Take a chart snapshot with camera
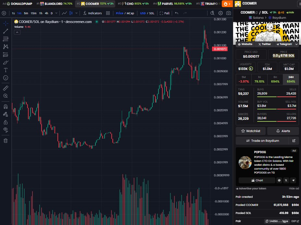Image resolution: width=301 pixels, height=225 pixels. click(x=229, y=13)
